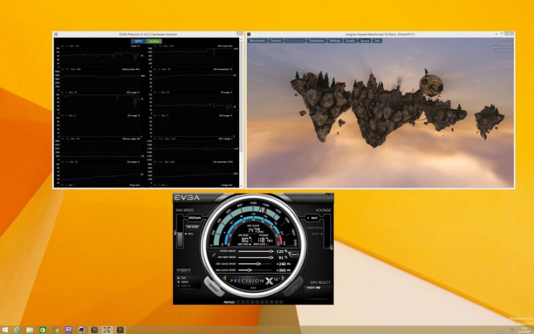Image resolution: width=534 pixels, height=334 pixels.
Task: Toggle the Graph option in Precision X
Action: (184, 282)
